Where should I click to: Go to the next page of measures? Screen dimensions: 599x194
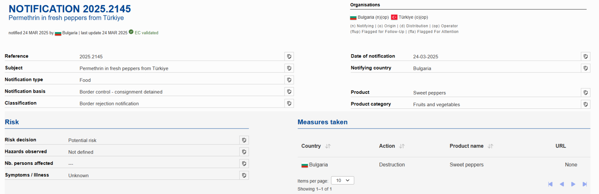tap(573, 184)
